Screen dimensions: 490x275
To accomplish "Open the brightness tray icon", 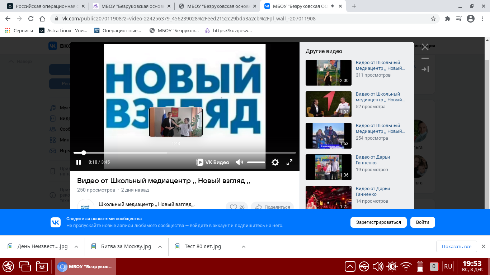I will click(x=392, y=266).
